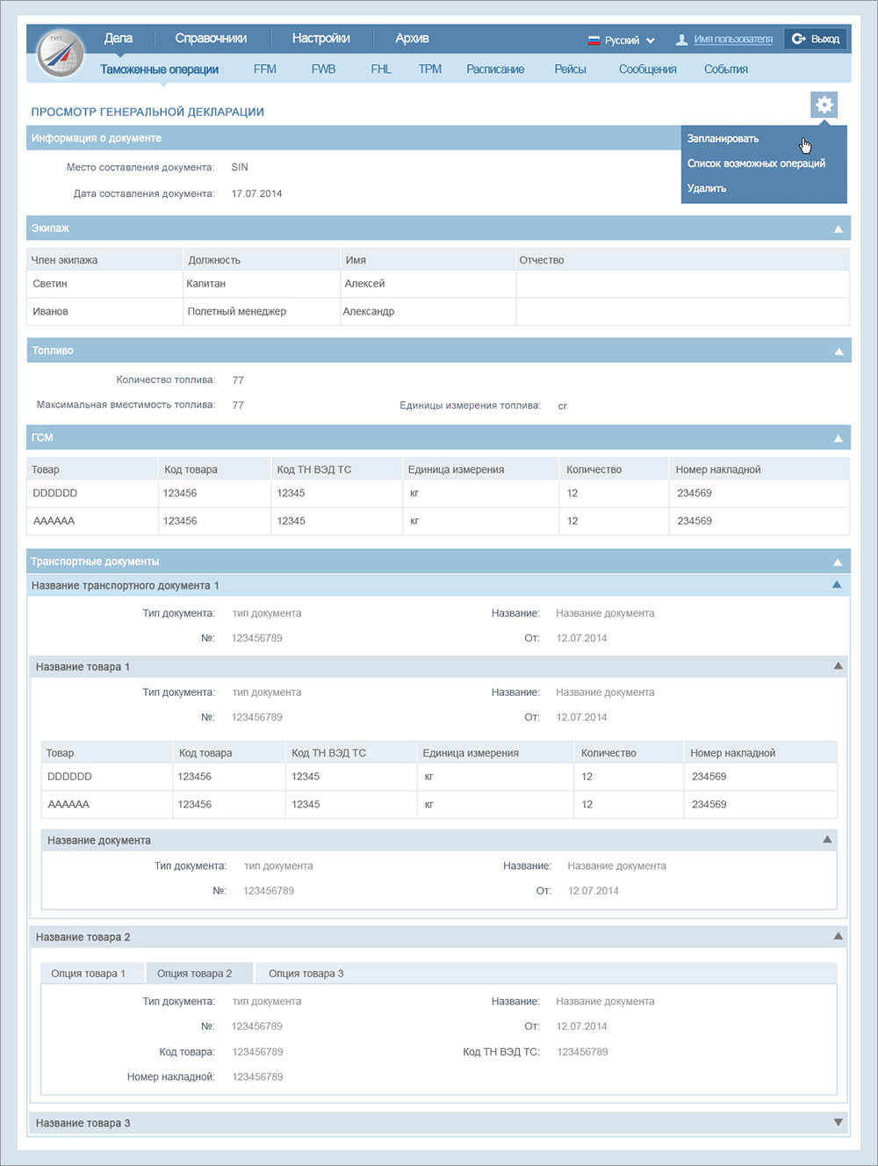
Task: Open the Настройки main menu
Action: (x=320, y=39)
